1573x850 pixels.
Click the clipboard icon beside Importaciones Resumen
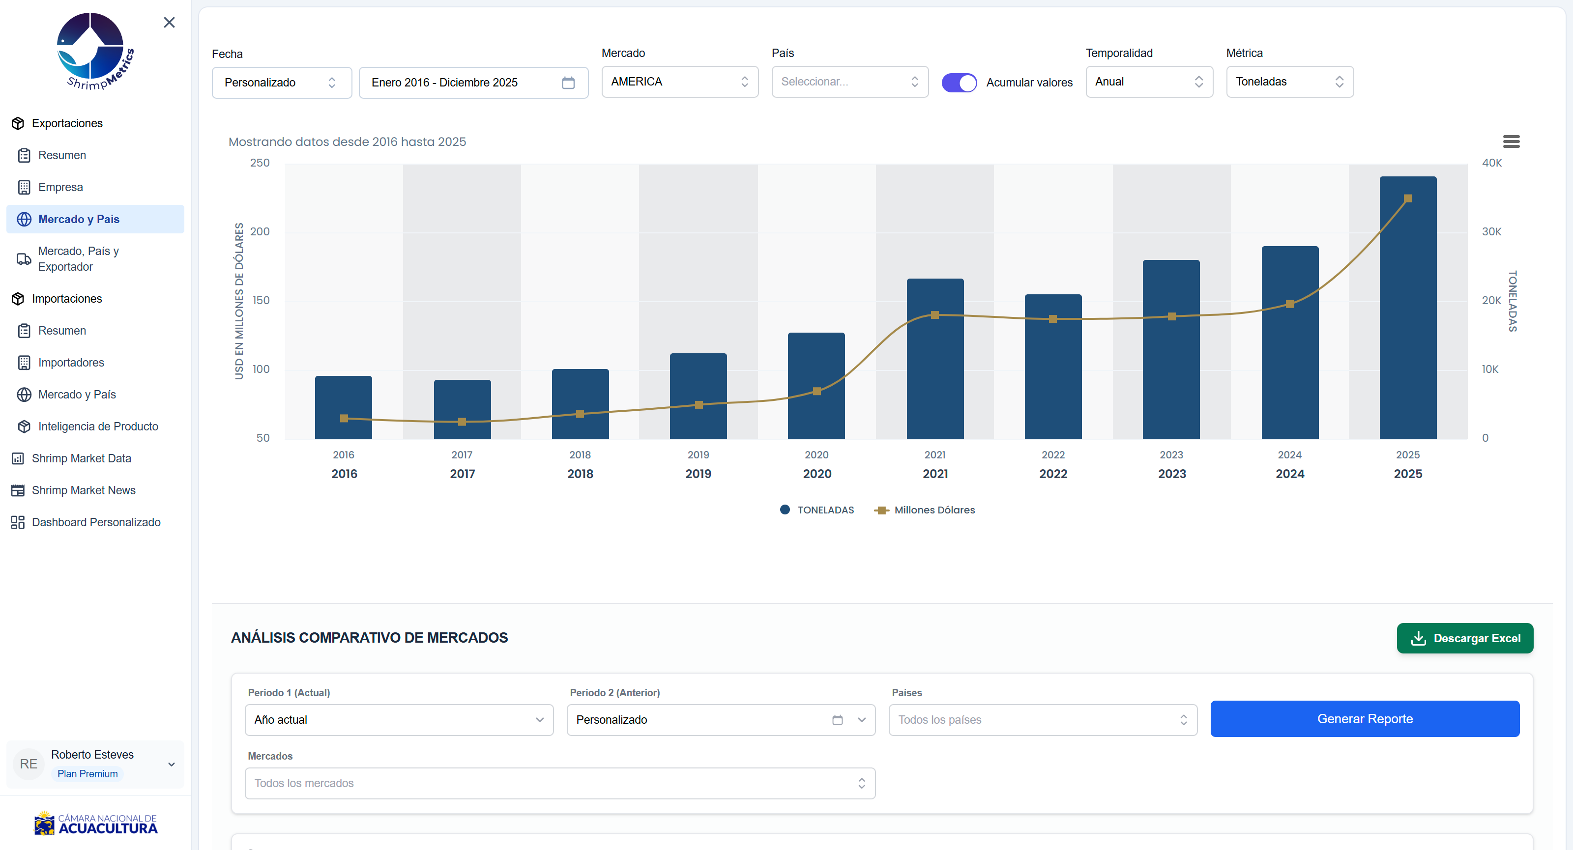(24, 331)
